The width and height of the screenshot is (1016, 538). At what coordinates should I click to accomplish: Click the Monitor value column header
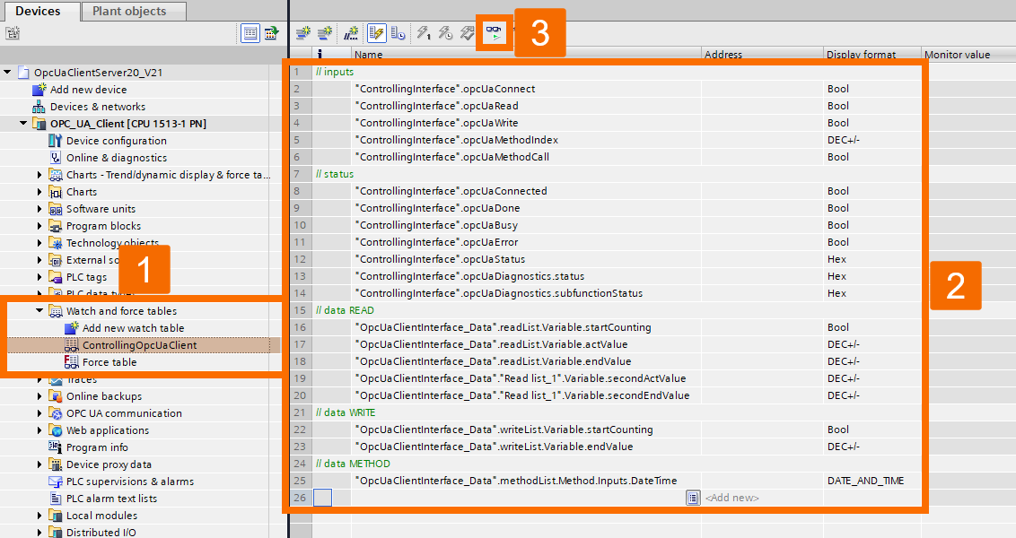pyautogui.click(x=968, y=55)
